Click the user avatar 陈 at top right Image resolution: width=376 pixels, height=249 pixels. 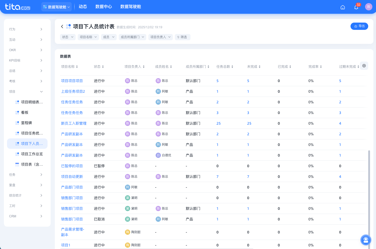[x=368, y=6]
